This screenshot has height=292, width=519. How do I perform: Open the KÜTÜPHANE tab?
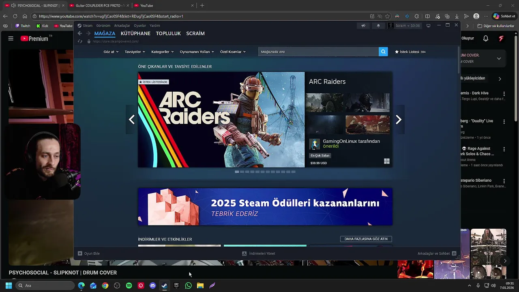pos(135,33)
